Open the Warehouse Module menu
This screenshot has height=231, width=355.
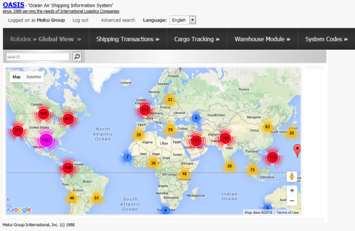[x=262, y=39]
